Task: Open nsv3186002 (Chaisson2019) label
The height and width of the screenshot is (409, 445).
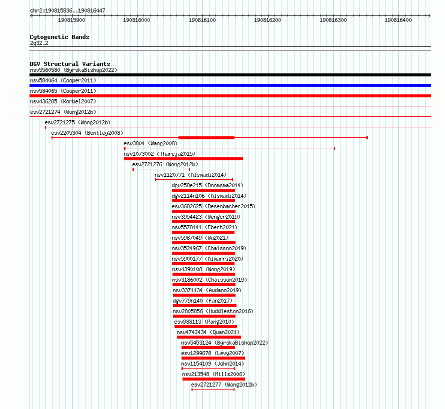Action: (209, 280)
